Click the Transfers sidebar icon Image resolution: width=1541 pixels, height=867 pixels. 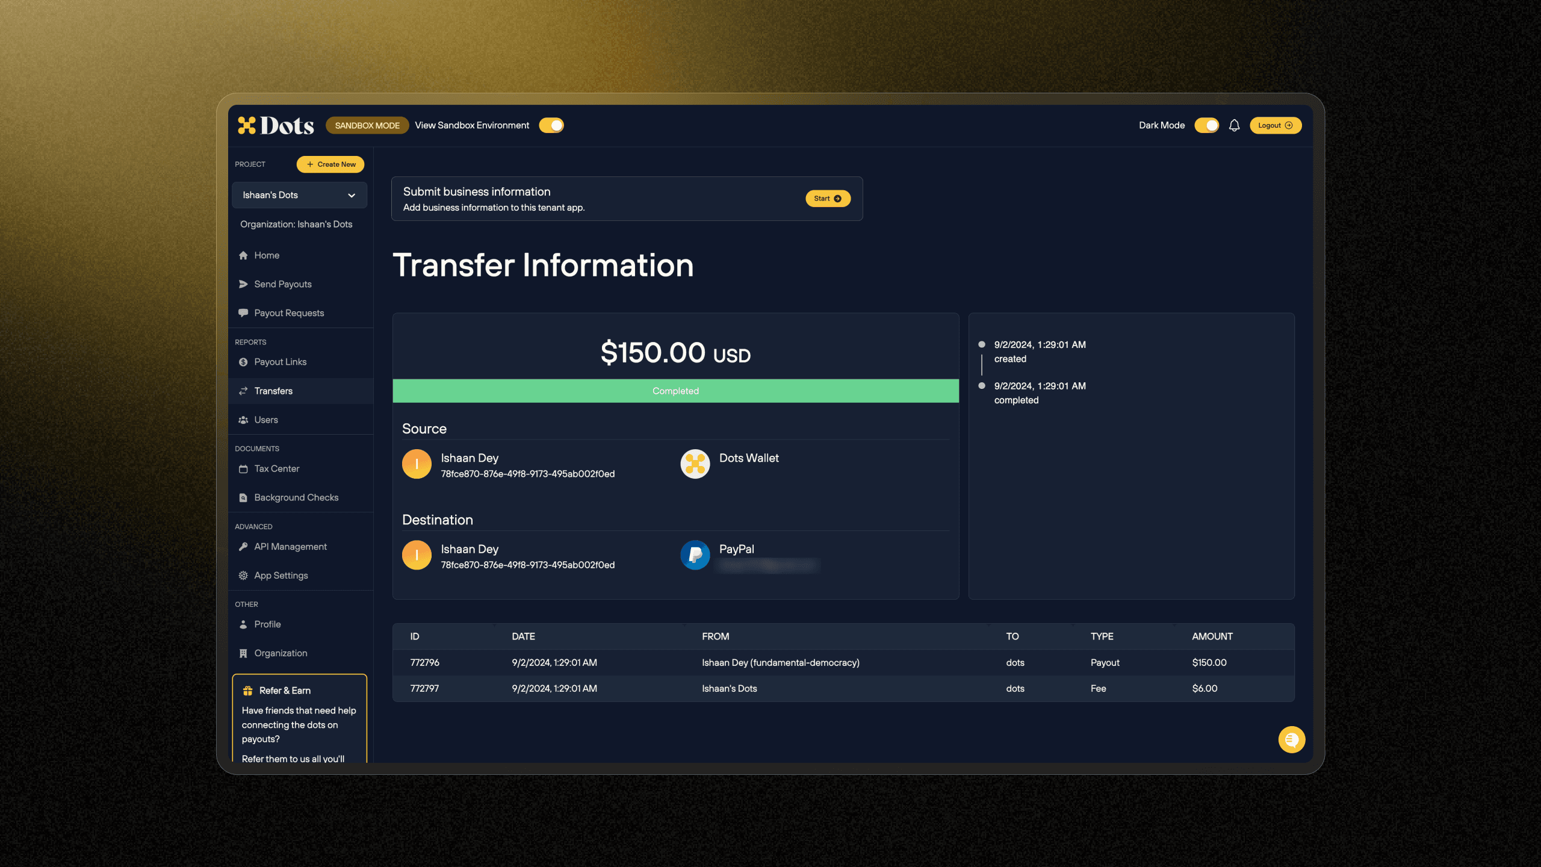[243, 391]
